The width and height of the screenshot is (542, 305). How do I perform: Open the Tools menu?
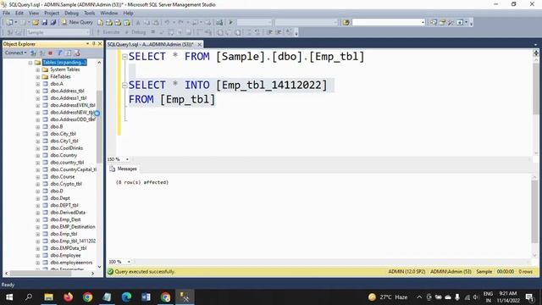point(89,14)
